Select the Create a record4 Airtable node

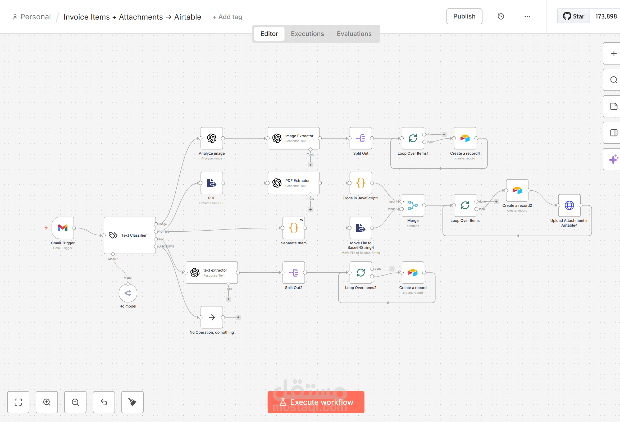click(x=465, y=138)
